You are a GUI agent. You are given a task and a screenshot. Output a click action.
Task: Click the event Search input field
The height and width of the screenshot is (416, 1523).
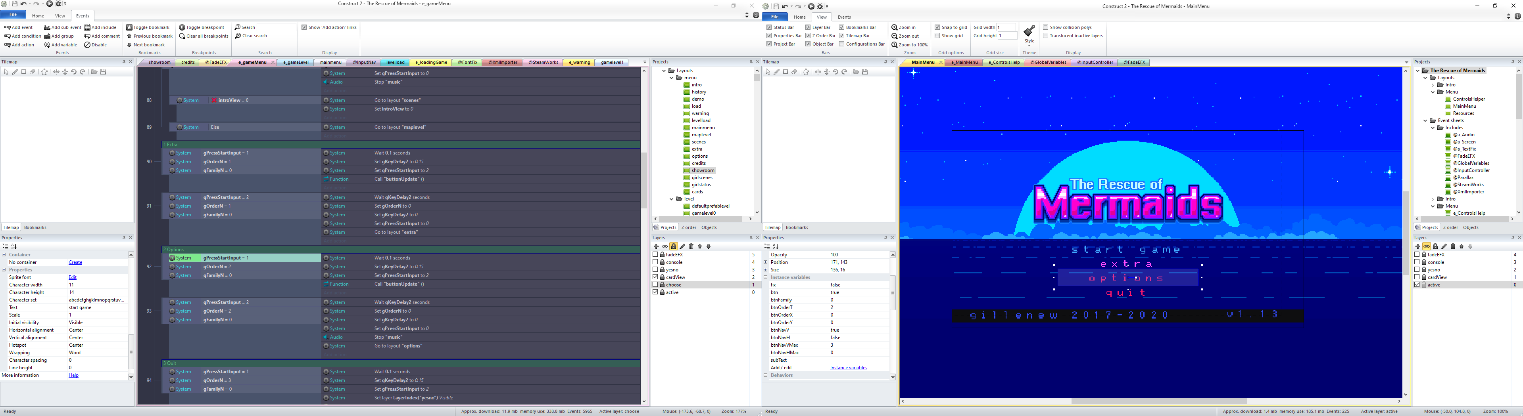point(276,28)
